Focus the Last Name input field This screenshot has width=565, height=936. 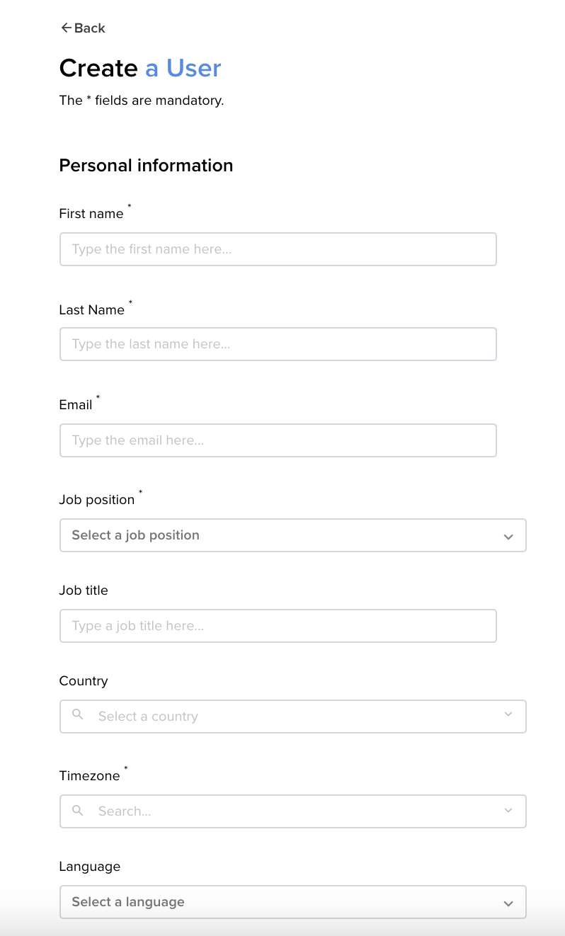[x=278, y=344]
